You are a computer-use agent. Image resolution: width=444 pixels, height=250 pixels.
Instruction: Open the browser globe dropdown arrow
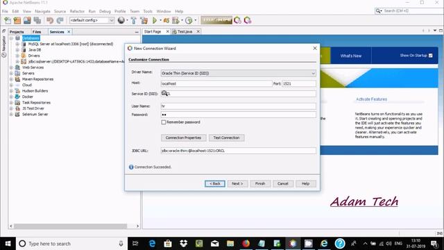coord(127,20)
